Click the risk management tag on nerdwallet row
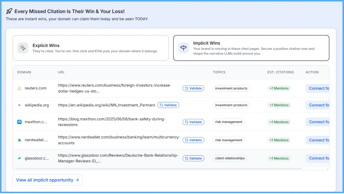This screenshot has height=194, width=344. [x=229, y=140]
